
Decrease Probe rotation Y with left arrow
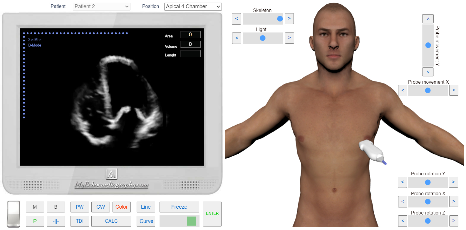click(x=402, y=182)
